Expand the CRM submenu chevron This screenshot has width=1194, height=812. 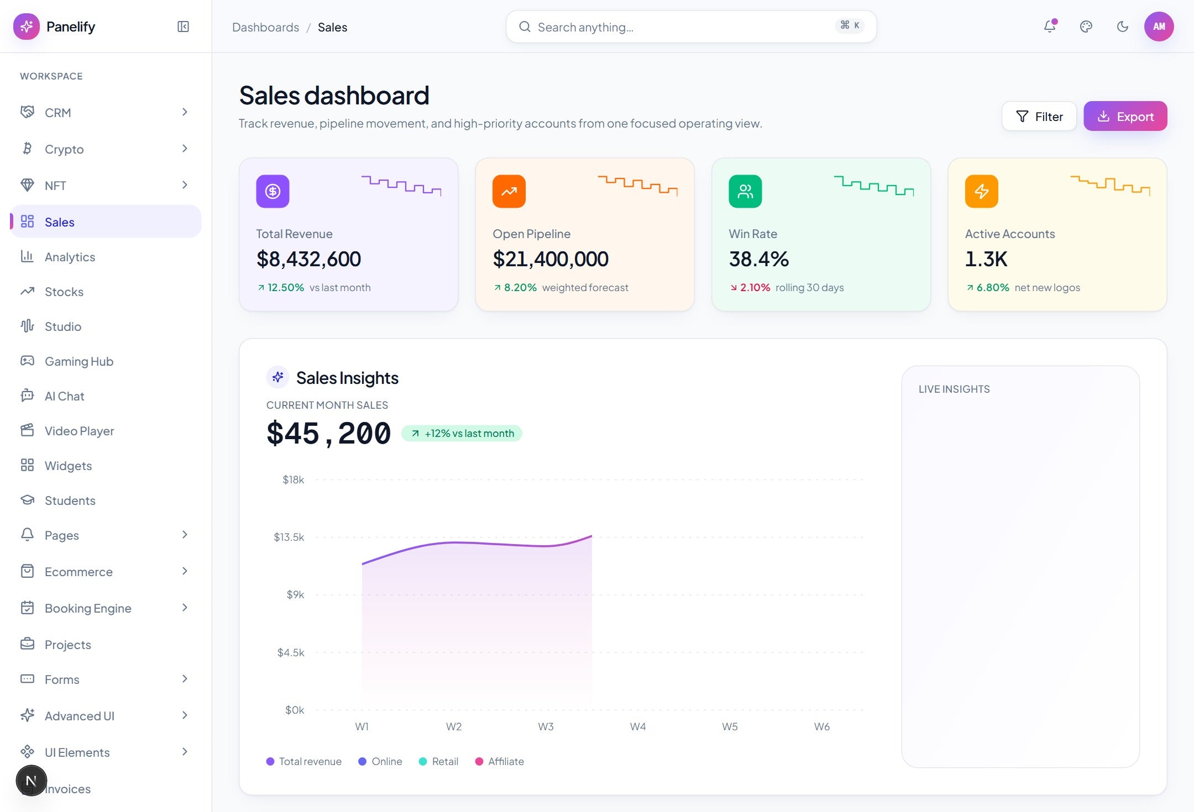coord(185,112)
